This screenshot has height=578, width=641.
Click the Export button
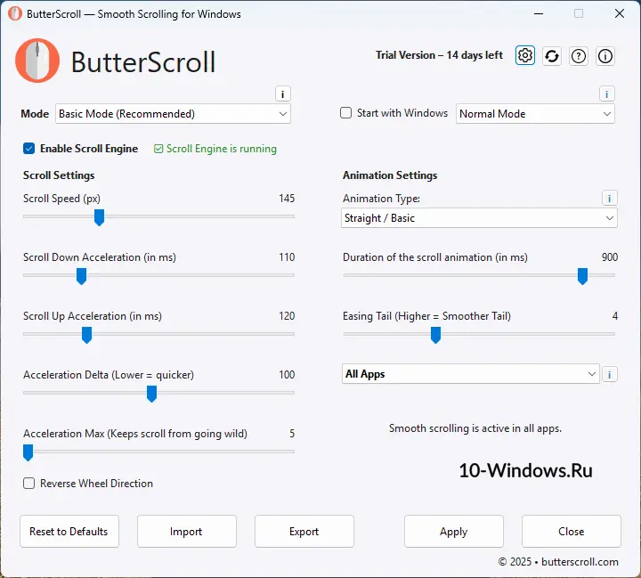click(304, 532)
